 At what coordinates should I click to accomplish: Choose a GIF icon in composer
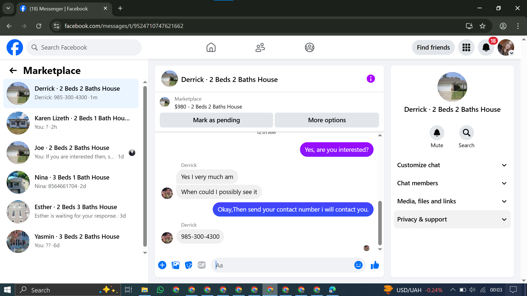[x=202, y=265]
